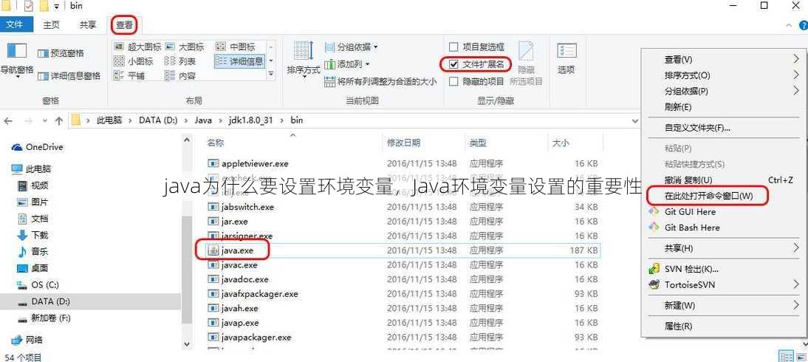Click the 隐藏所选项目 button
808x362 pixels.
(x=526, y=64)
